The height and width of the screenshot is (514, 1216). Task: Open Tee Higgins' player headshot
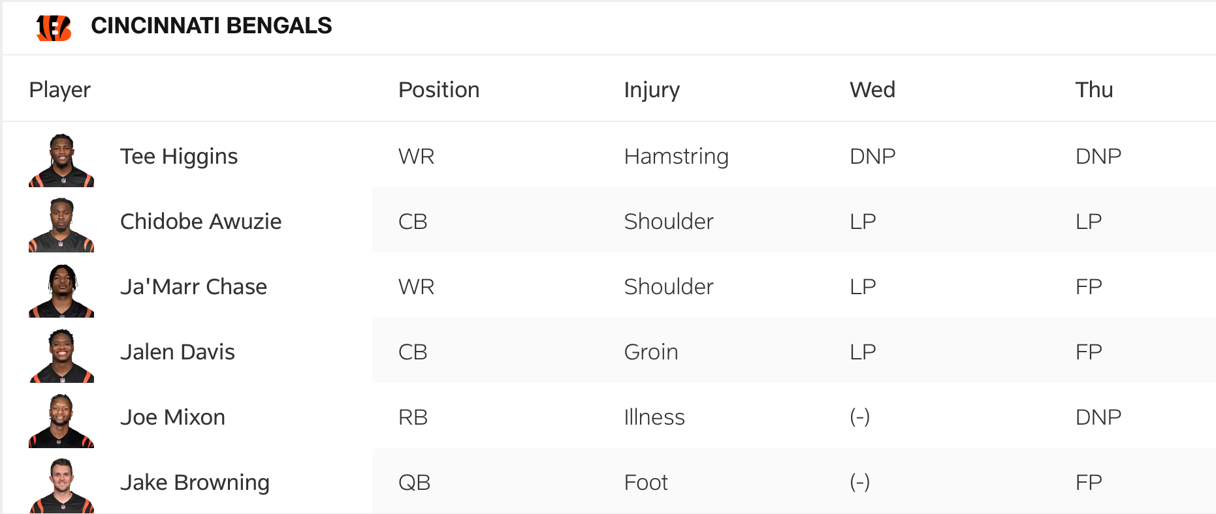[61, 160]
